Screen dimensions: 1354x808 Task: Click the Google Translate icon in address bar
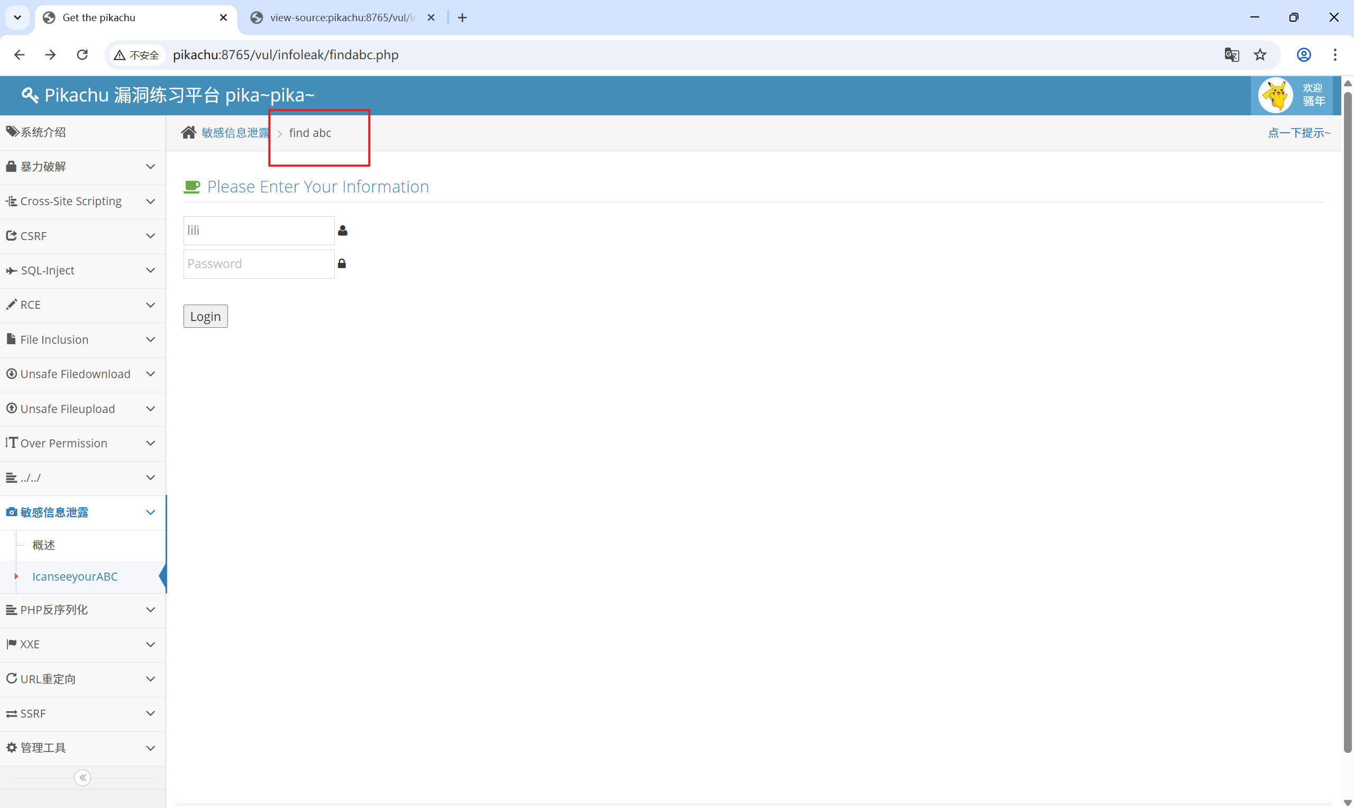(1231, 54)
